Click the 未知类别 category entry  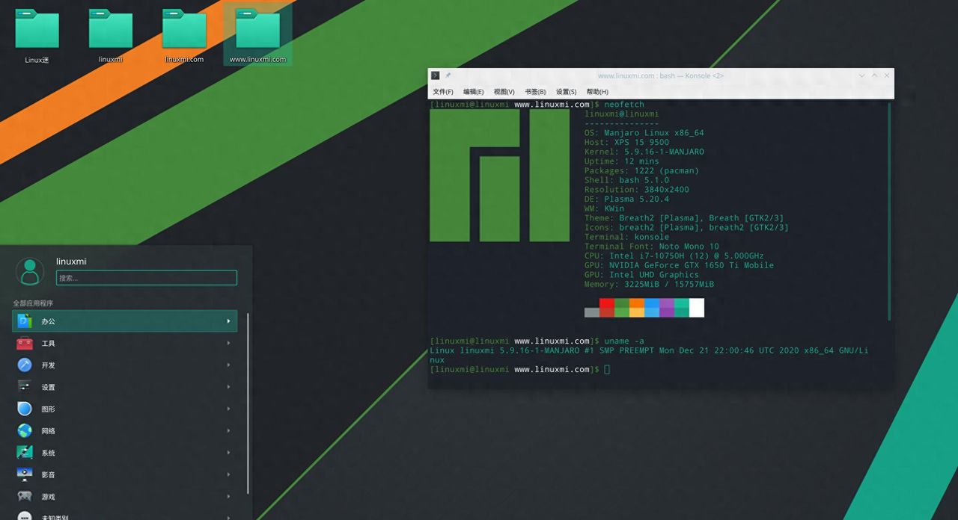(56, 516)
